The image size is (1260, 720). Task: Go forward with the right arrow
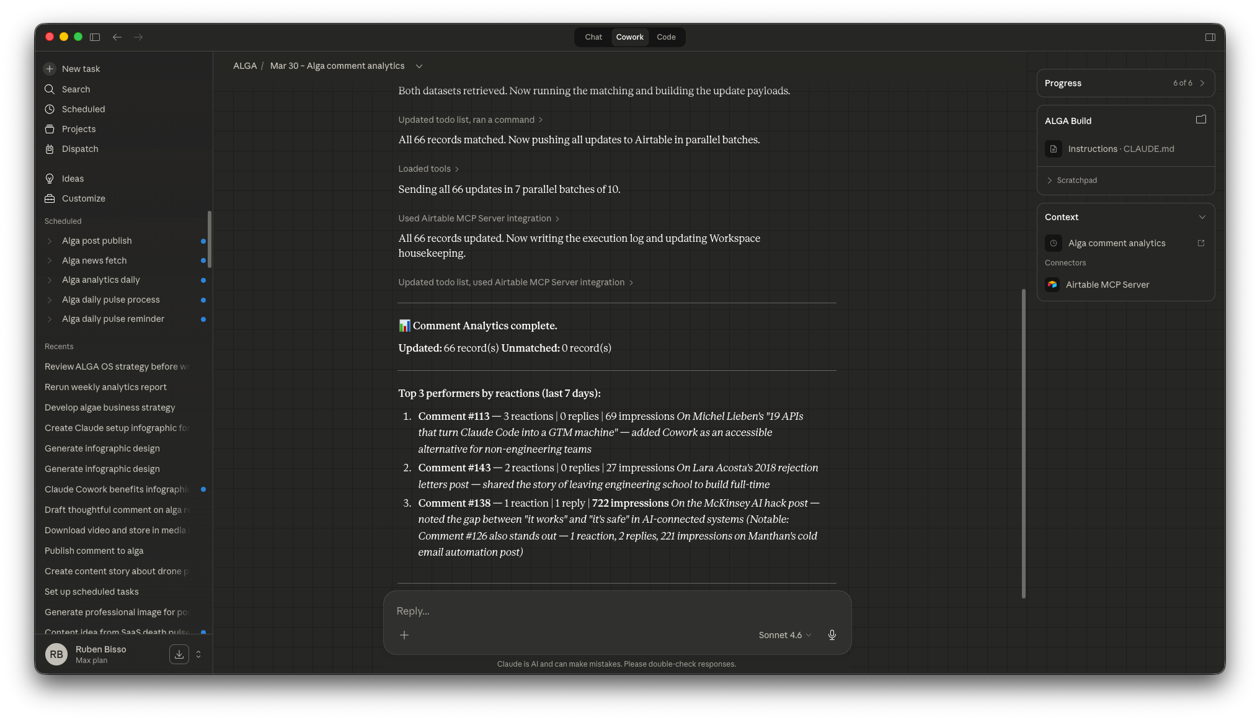click(x=138, y=37)
